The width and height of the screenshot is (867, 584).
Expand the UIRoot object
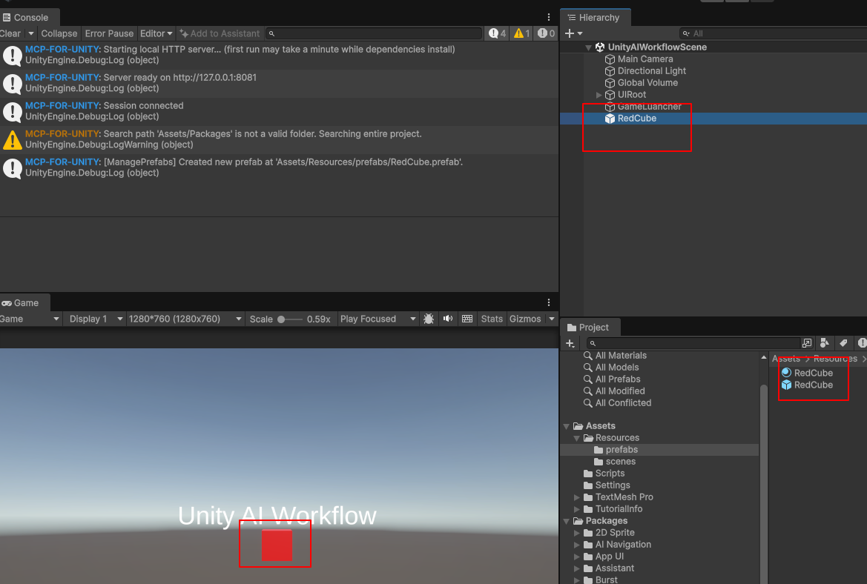tap(599, 95)
